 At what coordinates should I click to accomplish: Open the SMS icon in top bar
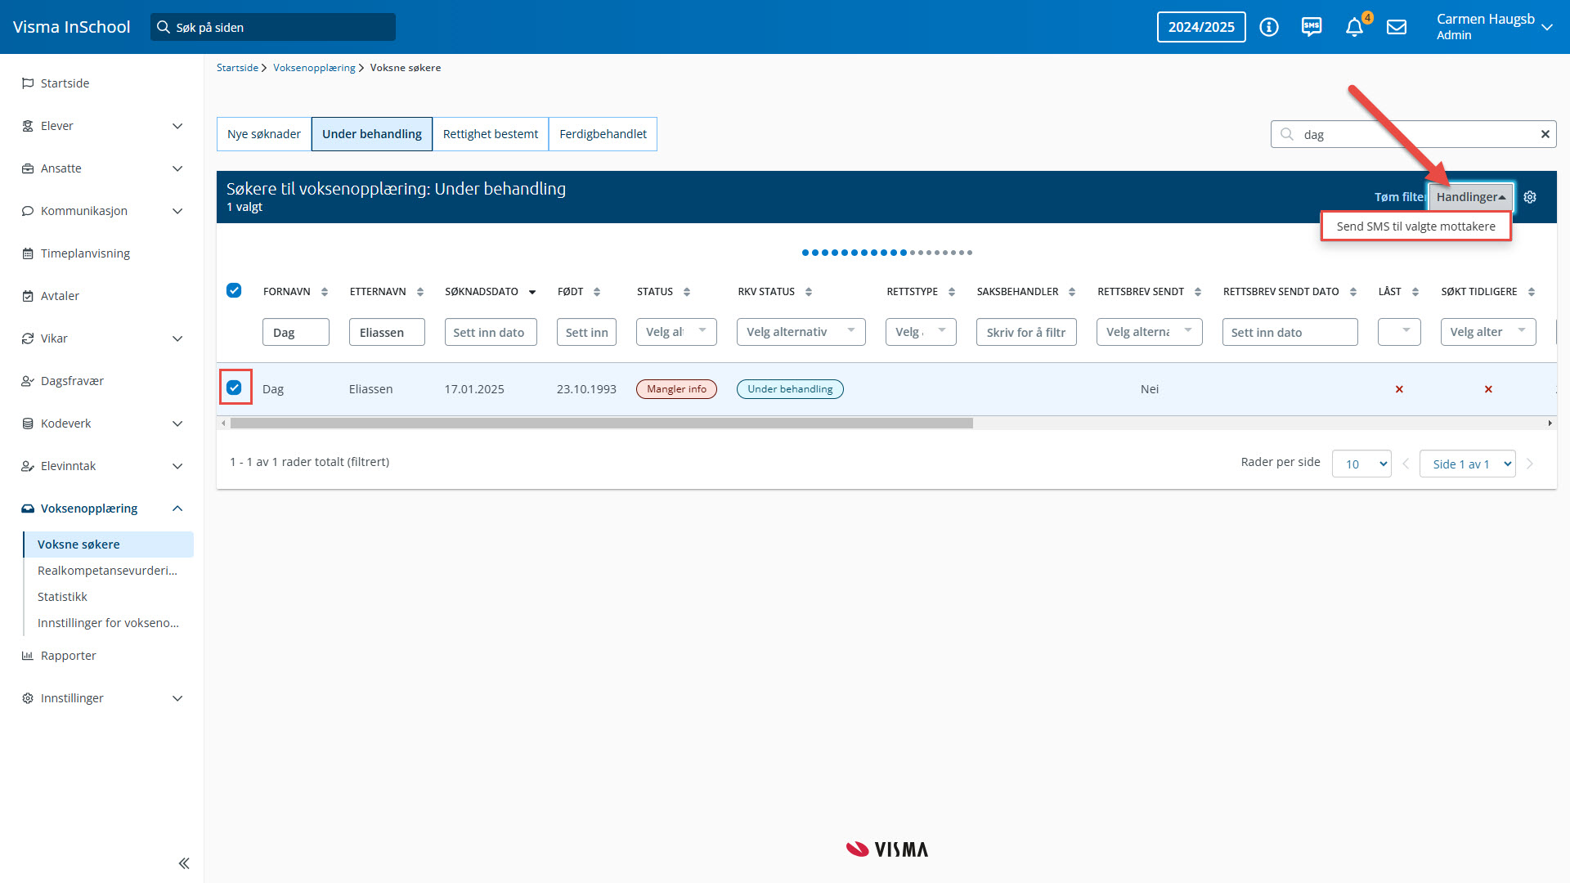pyautogui.click(x=1312, y=27)
